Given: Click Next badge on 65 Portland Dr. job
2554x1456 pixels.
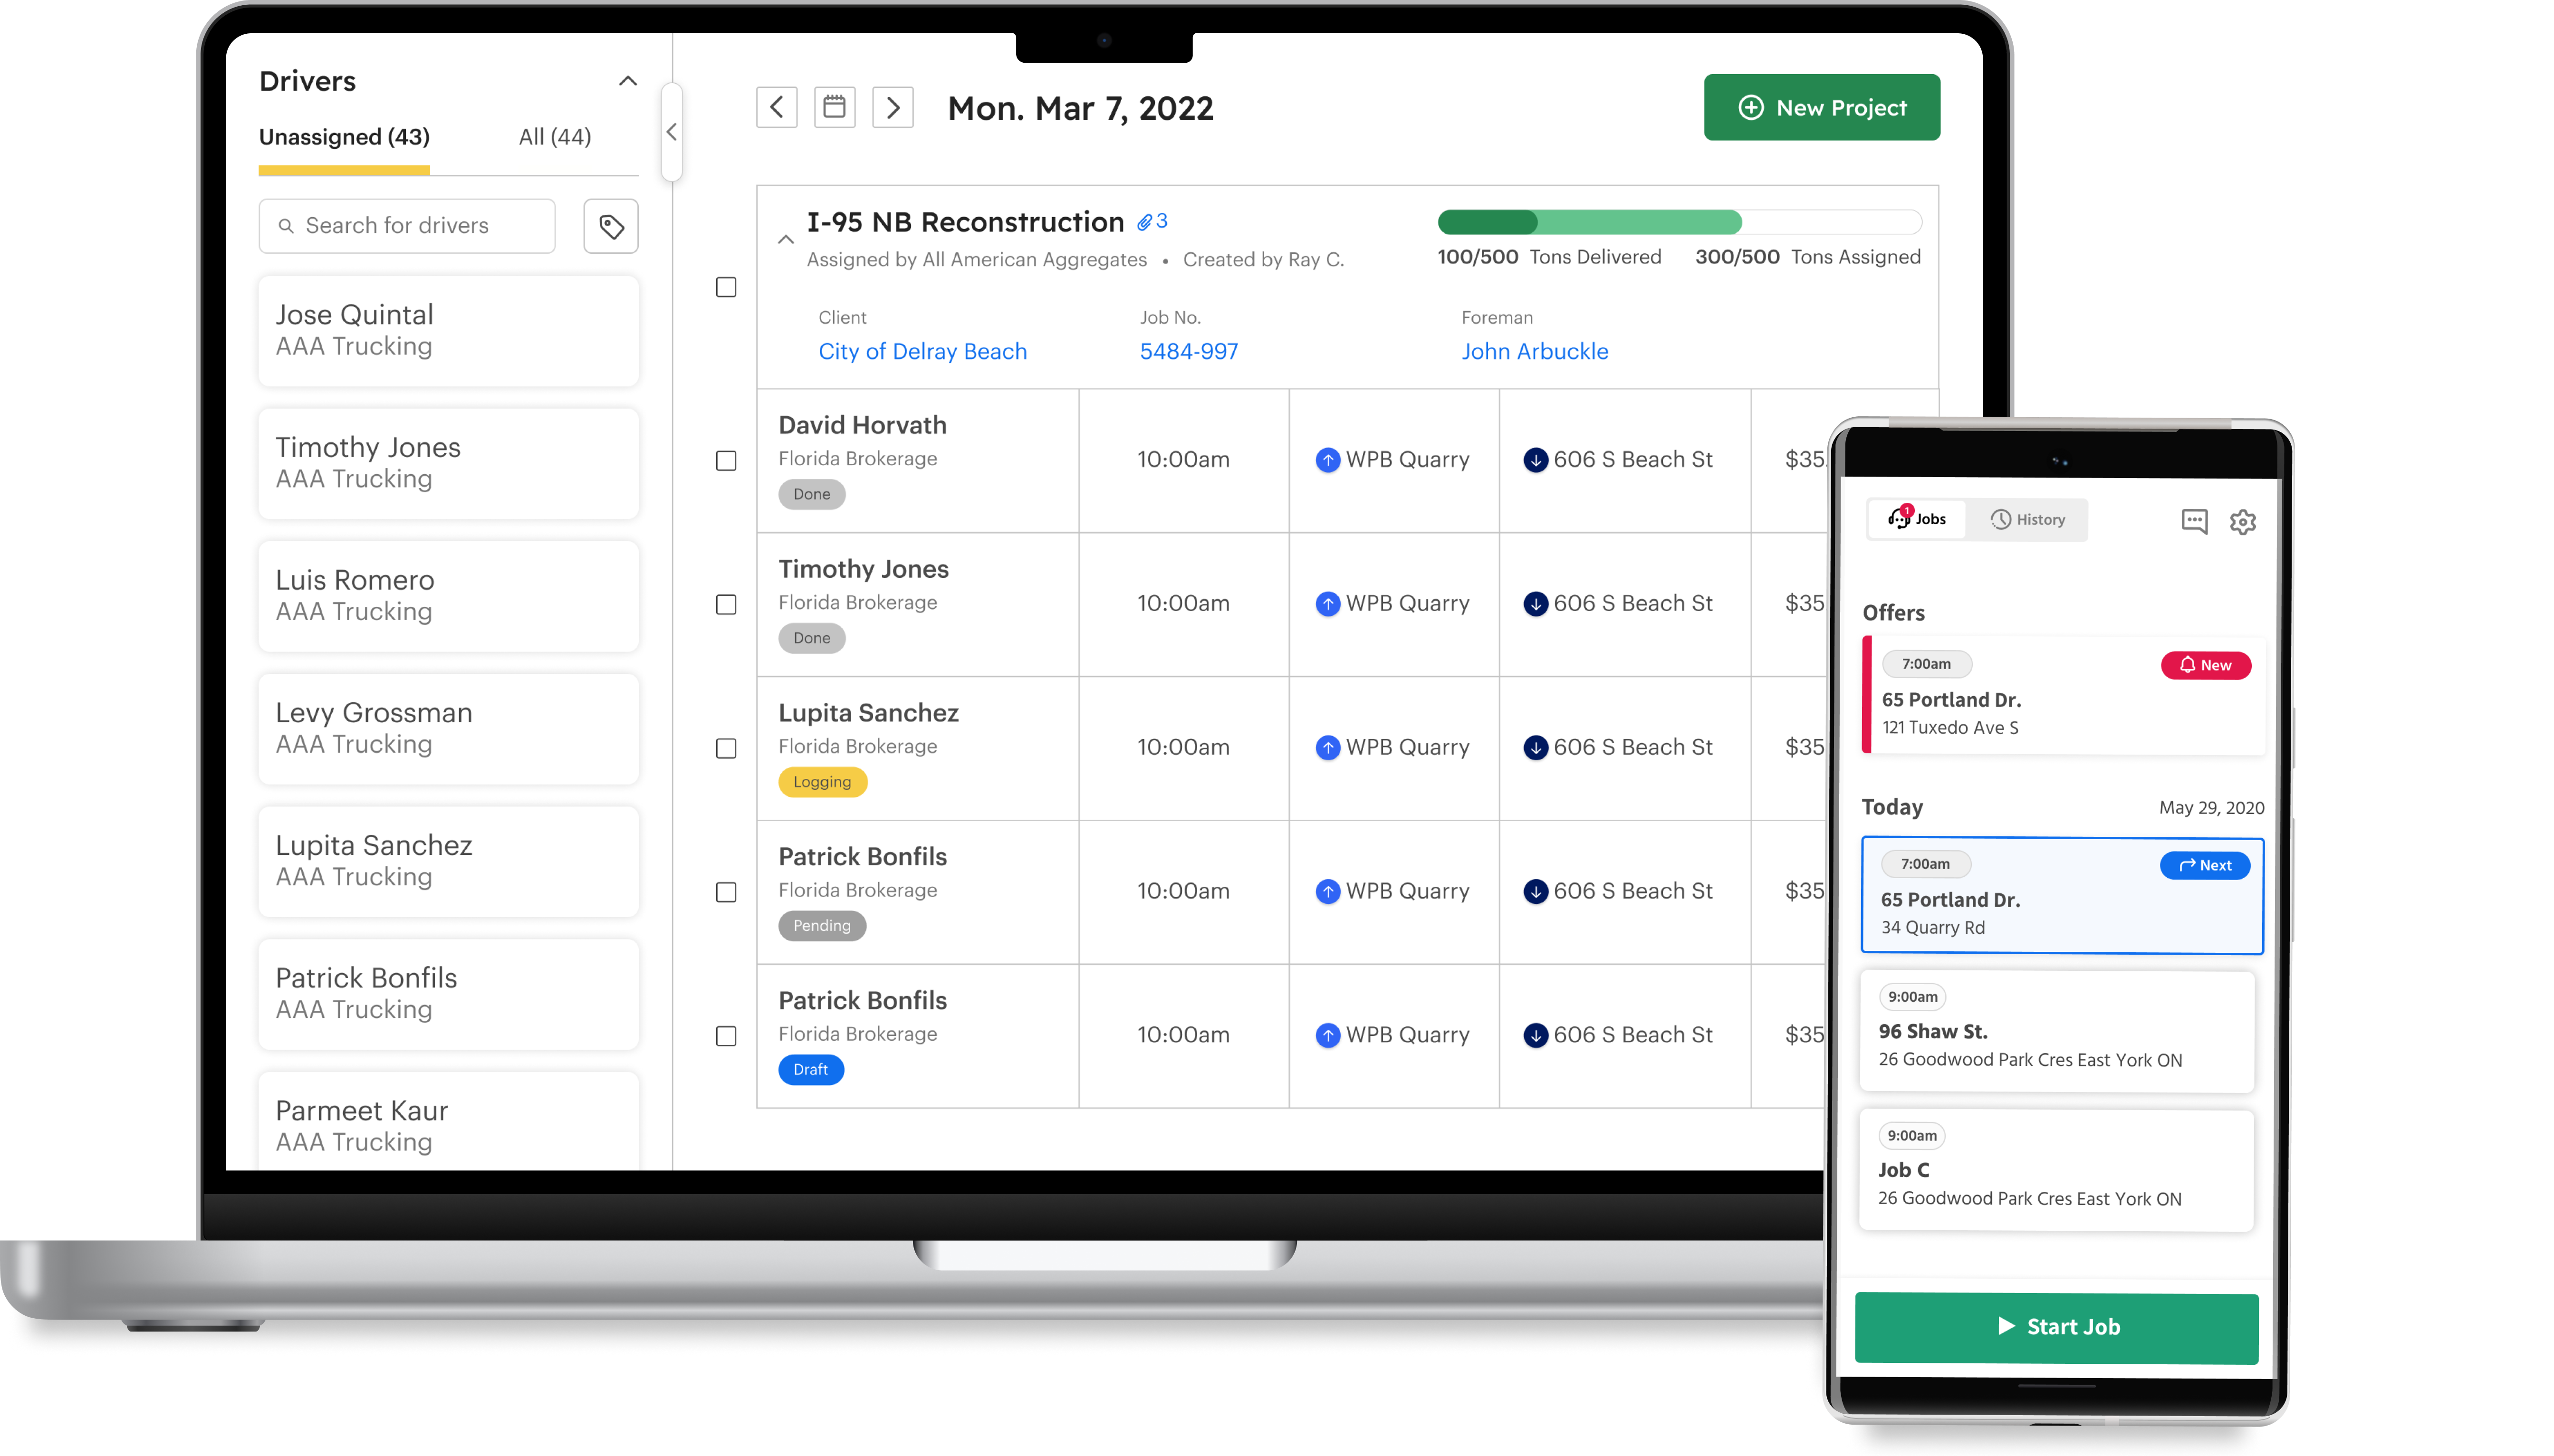Looking at the screenshot, I should 2205,865.
